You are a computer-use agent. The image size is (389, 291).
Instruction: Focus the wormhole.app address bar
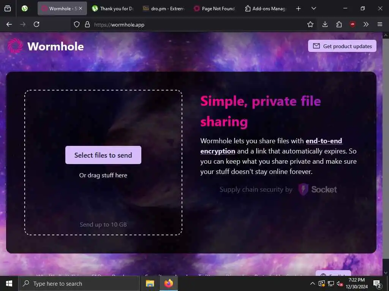click(x=193, y=25)
